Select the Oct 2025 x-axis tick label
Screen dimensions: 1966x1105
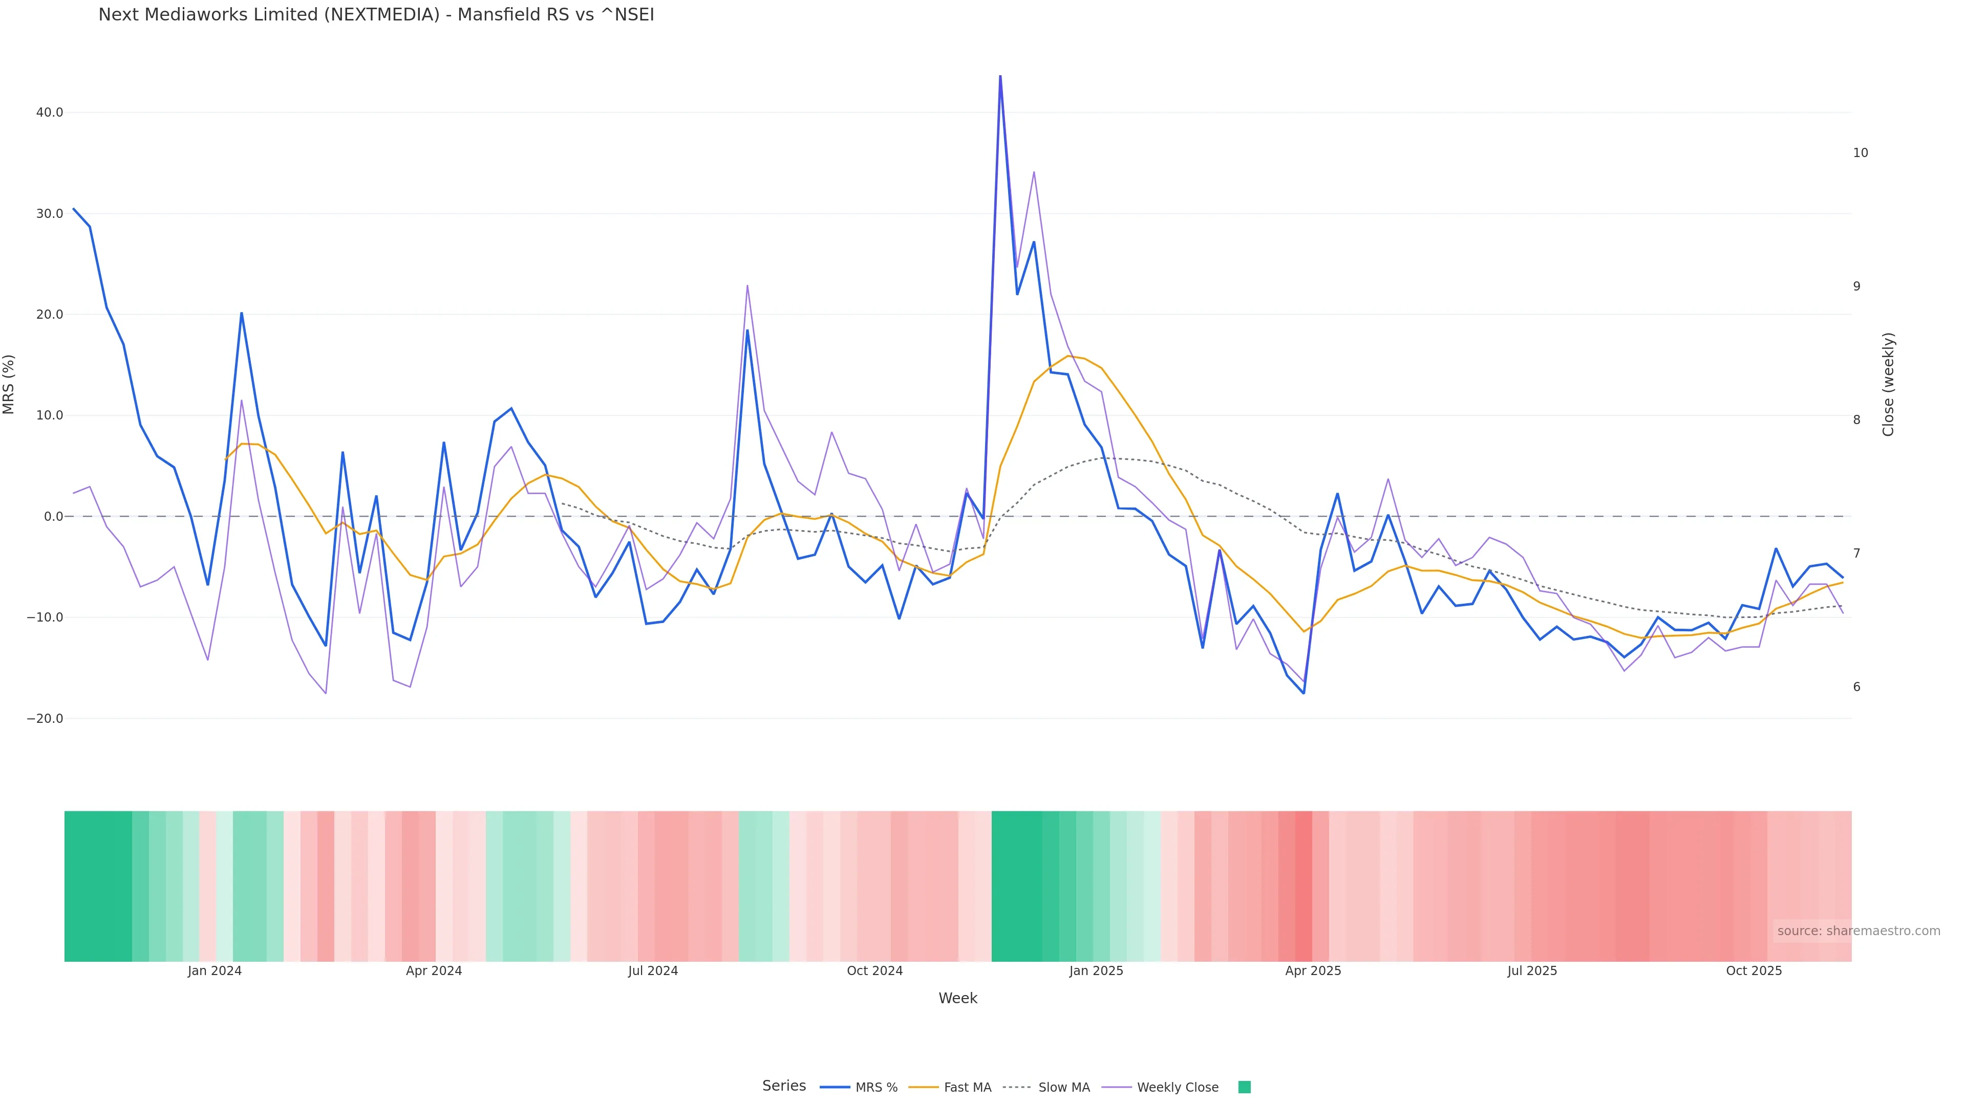coord(1754,971)
